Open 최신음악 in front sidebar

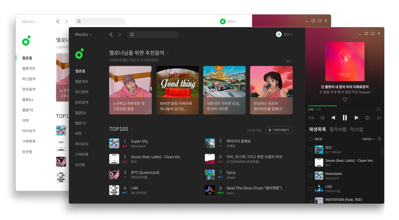pyautogui.click(x=82, y=92)
